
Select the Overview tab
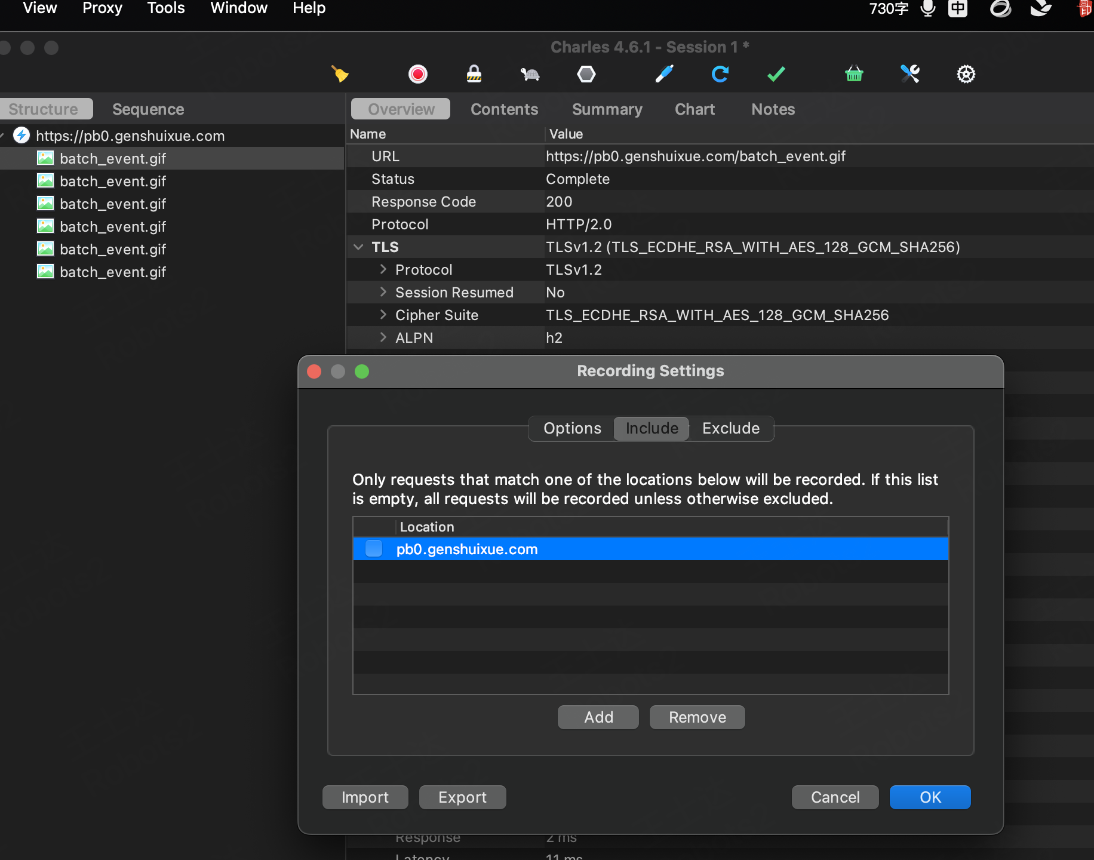pos(401,109)
